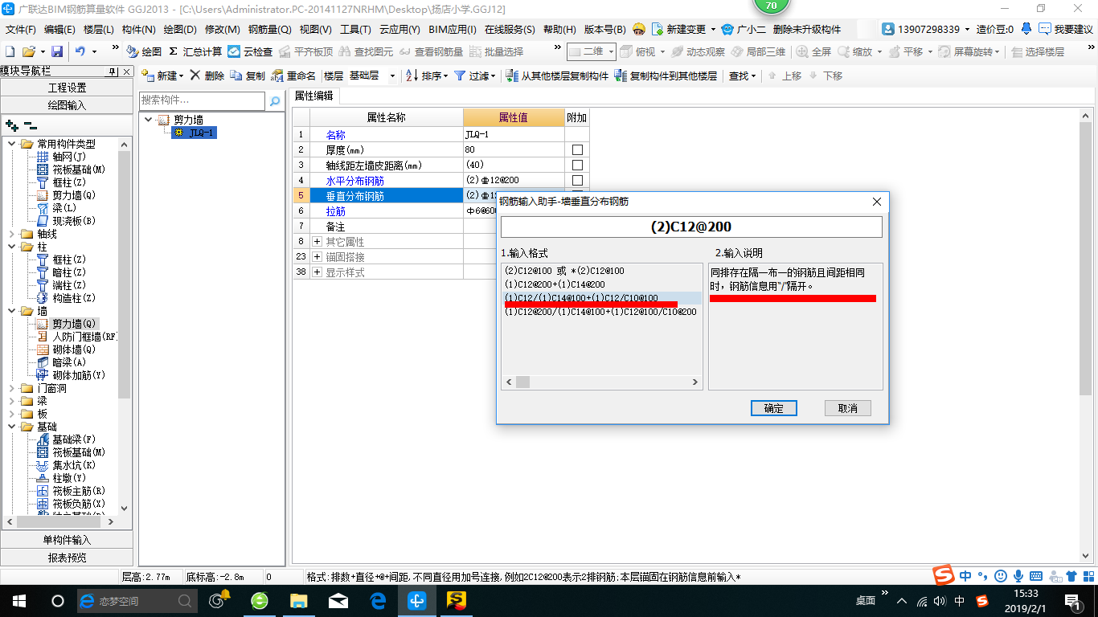Click expand-all plus icon in navigation panel
Image resolution: width=1098 pixels, height=617 pixels.
click(12, 125)
